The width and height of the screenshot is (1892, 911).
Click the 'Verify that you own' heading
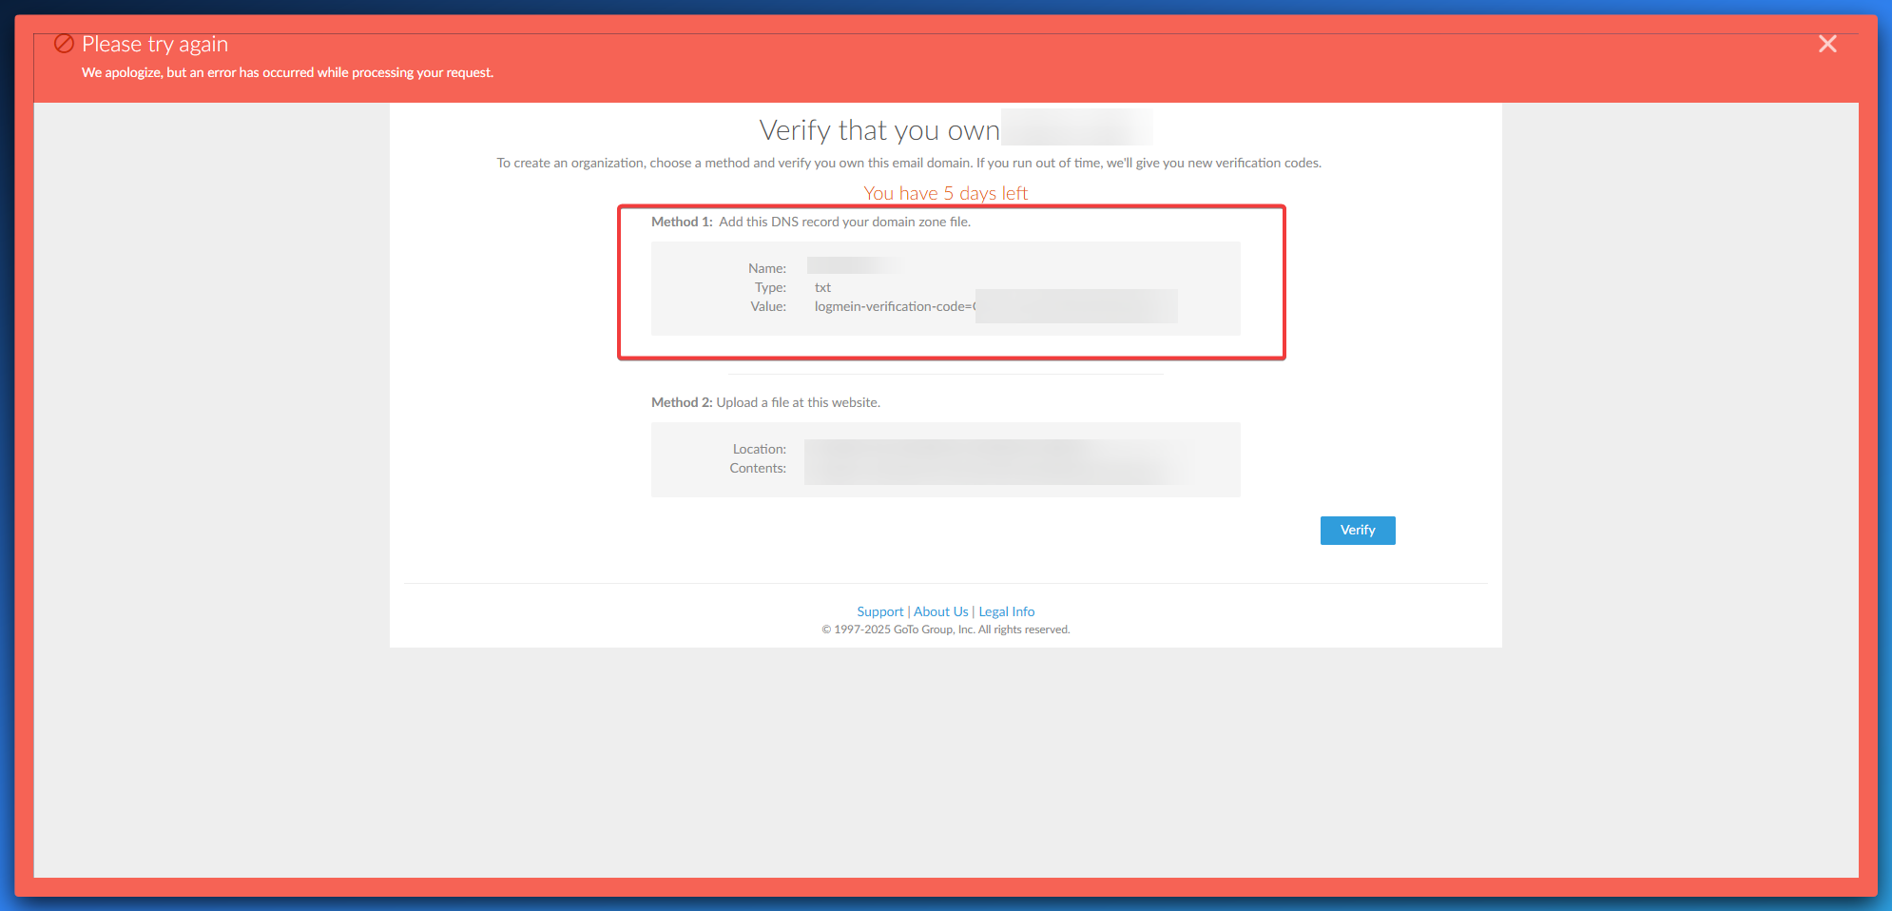(x=878, y=130)
